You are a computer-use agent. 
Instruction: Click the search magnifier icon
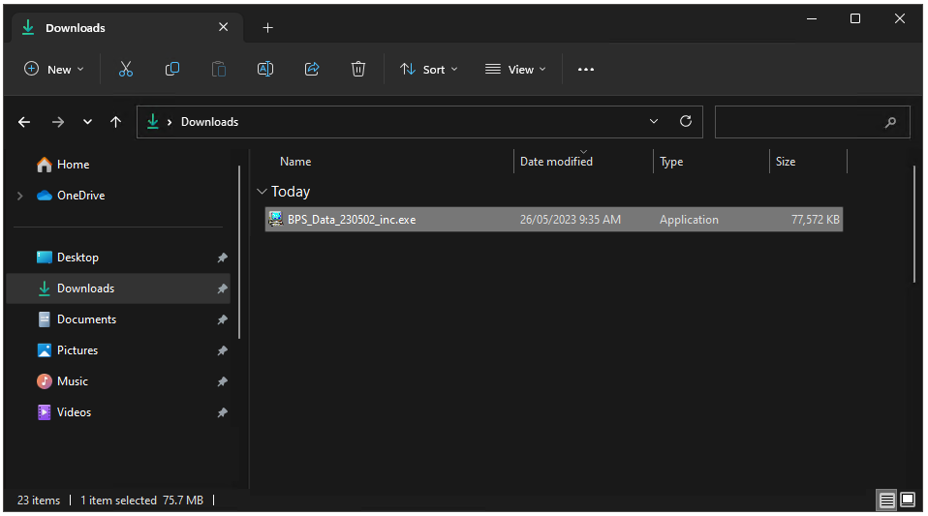click(890, 123)
